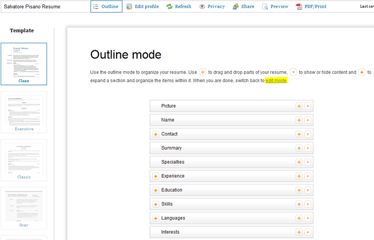This screenshot has height=240, width=374.
Task: Click the Template sidebar heading
Action: (21, 31)
